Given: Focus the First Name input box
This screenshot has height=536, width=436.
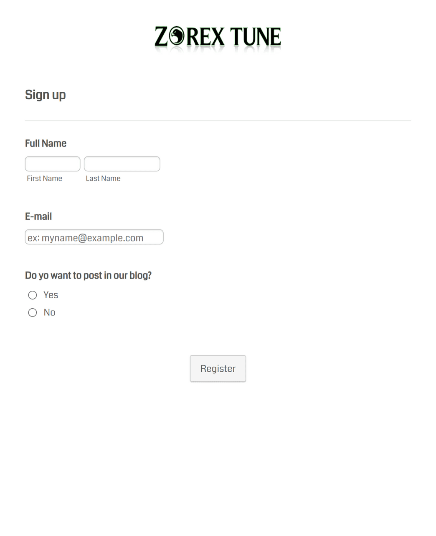Looking at the screenshot, I should pyautogui.click(x=53, y=164).
